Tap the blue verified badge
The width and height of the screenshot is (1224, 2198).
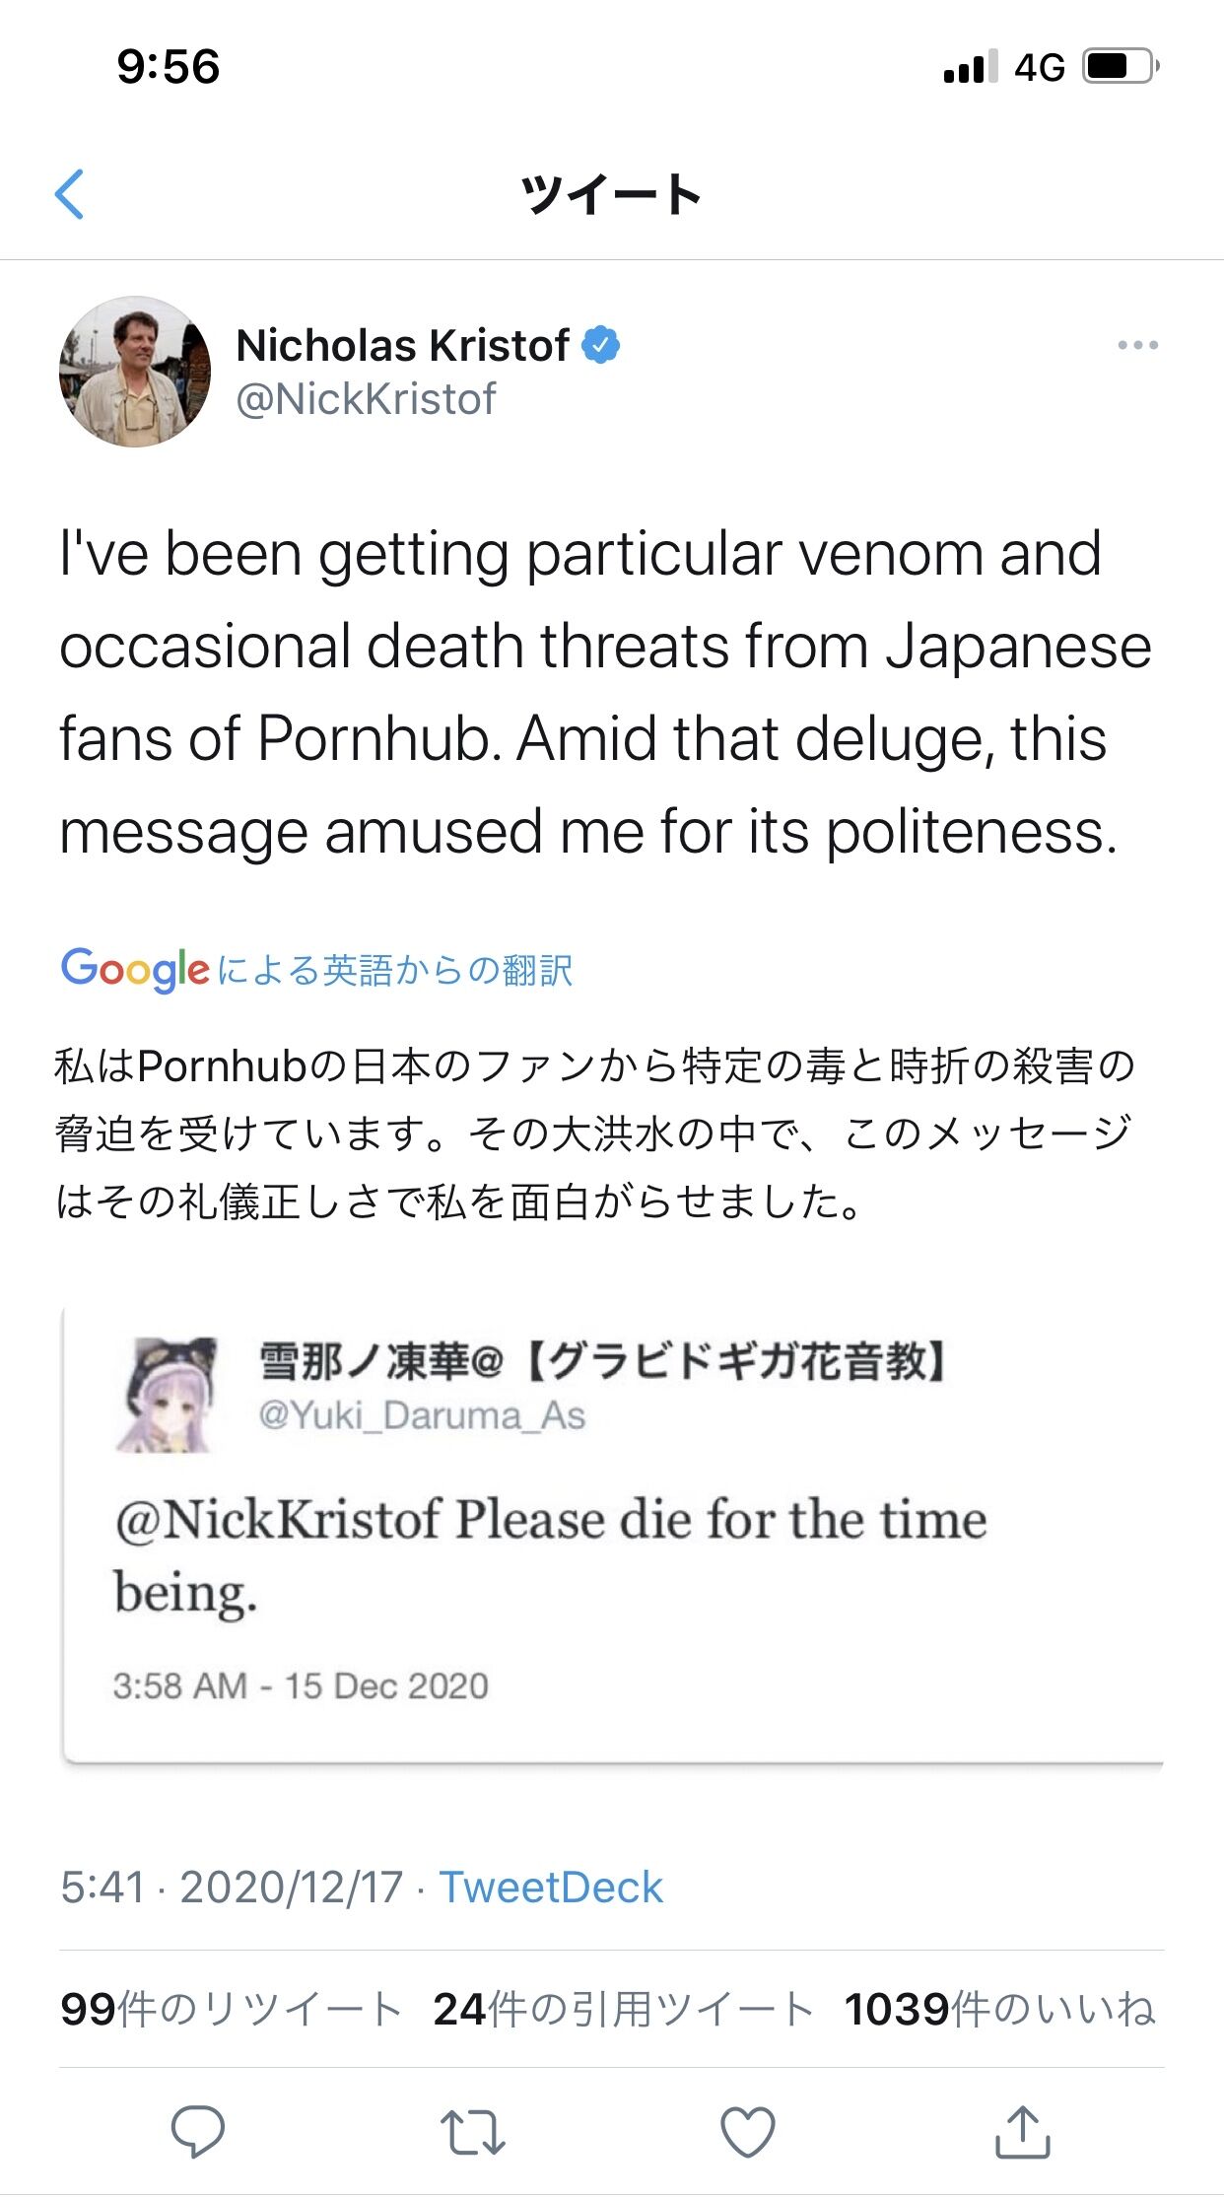tap(600, 345)
